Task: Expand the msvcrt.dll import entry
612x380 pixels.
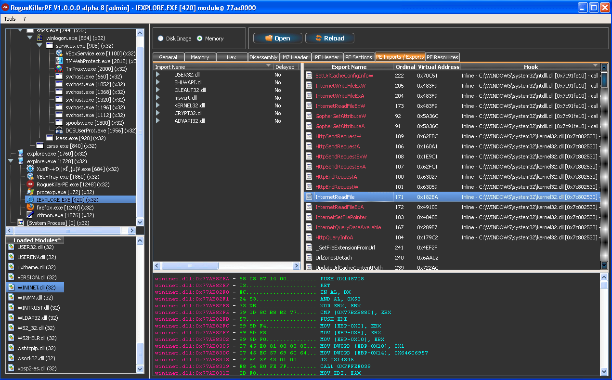Action: point(158,98)
